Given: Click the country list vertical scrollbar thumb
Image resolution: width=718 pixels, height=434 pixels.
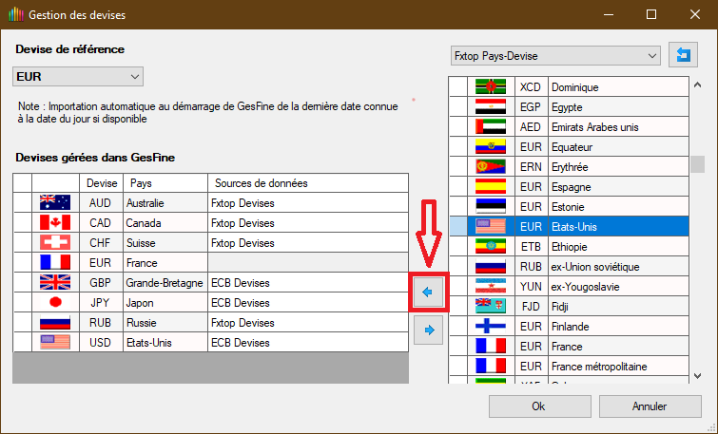Looking at the screenshot, I should click(x=697, y=163).
